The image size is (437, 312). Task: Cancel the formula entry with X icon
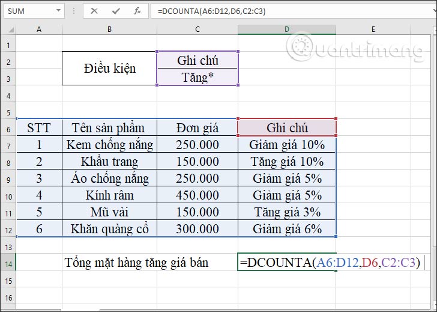[94, 11]
